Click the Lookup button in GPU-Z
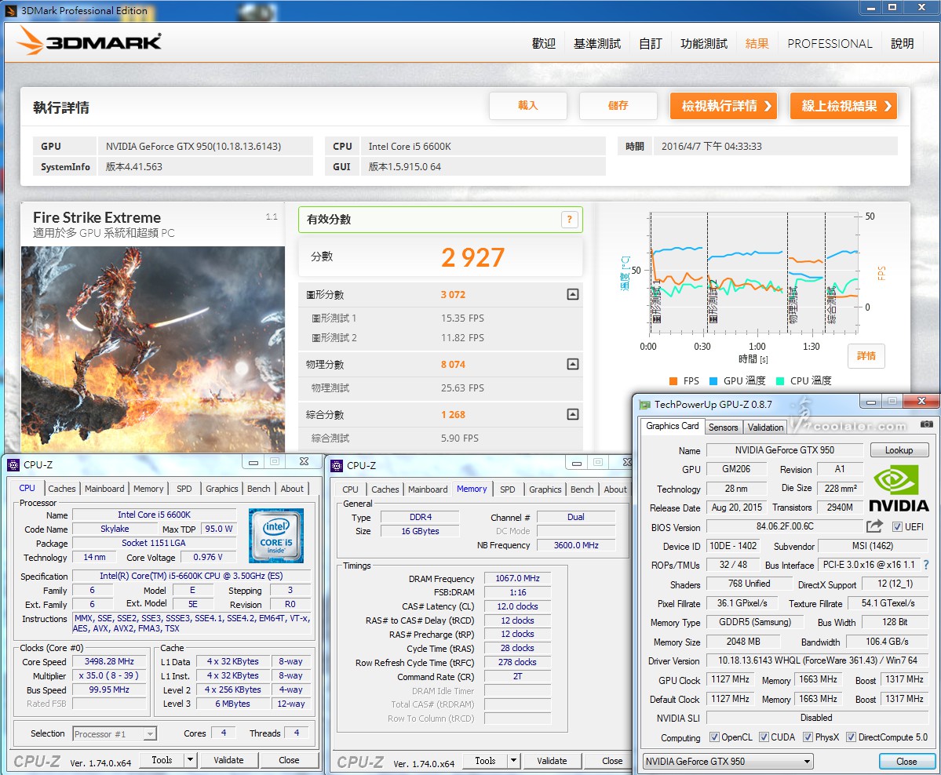Screen dimensions: 941x775 tap(899, 450)
